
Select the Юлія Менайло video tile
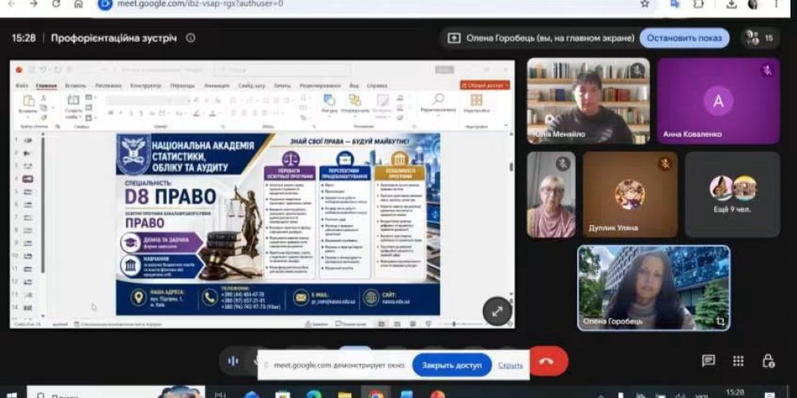[588, 100]
